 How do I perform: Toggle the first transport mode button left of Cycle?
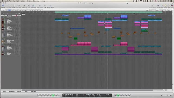pyautogui.click(x=115, y=95)
